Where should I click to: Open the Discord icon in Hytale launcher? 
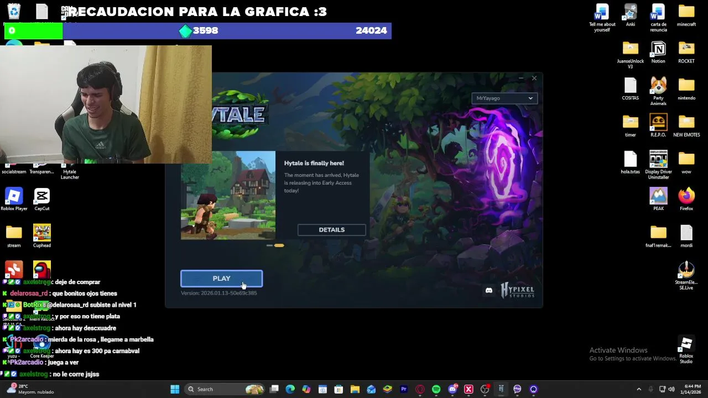(489, 290)
